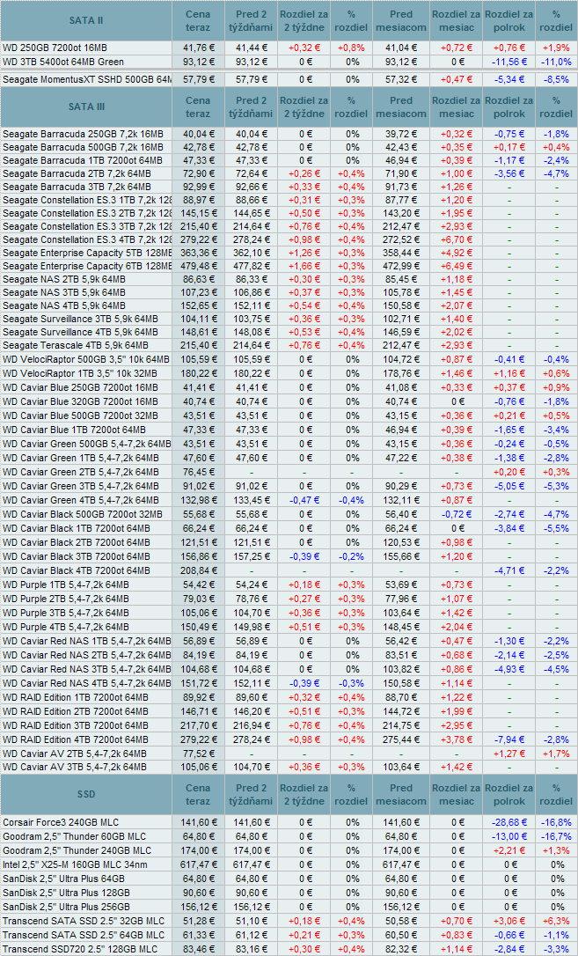Click the price cell 208,84 €
Screen dimensions: 578x956
click(x=197, y=570)
